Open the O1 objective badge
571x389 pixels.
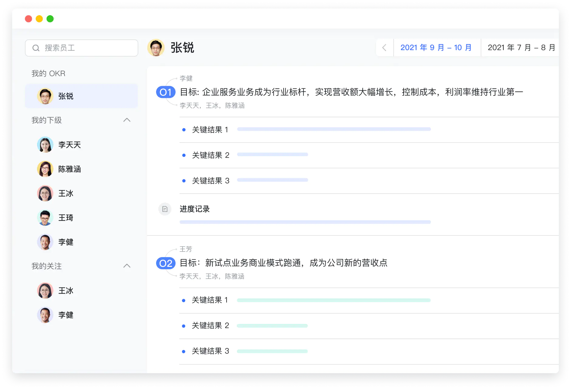click(x=165, y=92)
